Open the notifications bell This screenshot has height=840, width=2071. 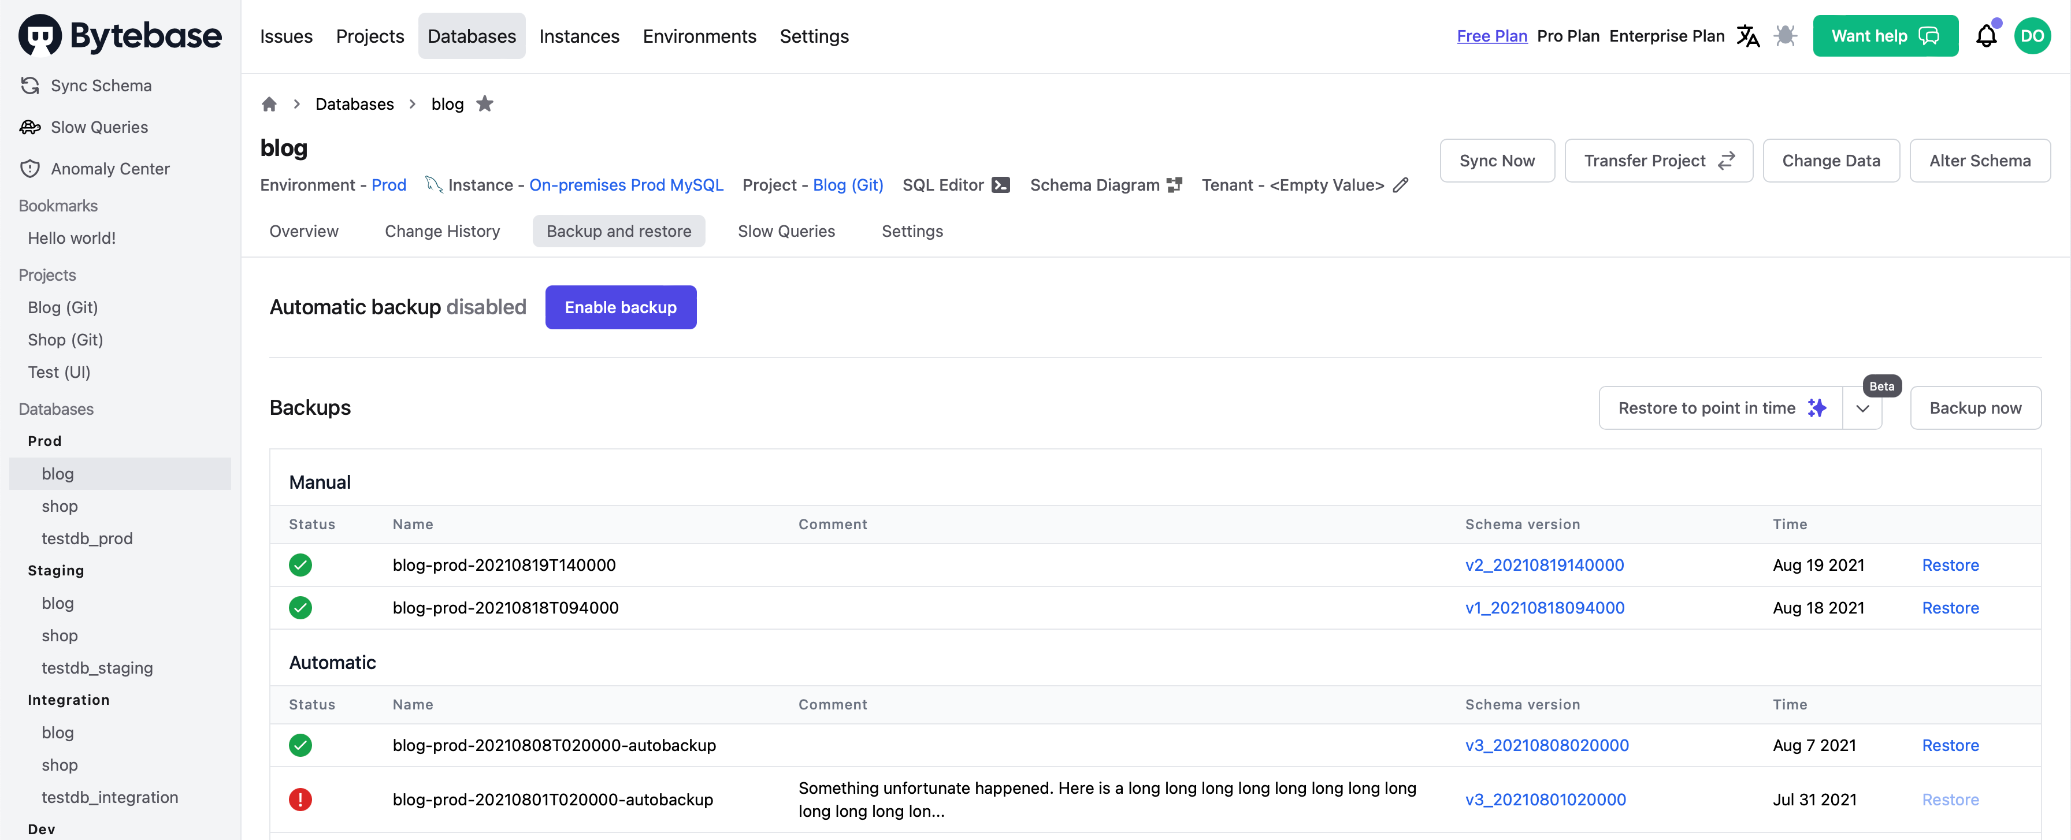point(1987,36)
